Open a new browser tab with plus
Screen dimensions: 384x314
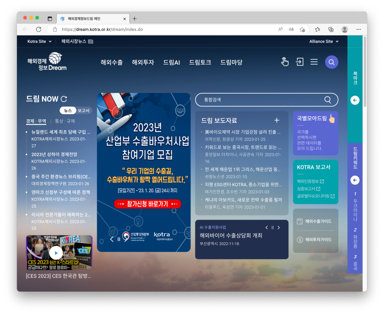[x=134, y=18]
